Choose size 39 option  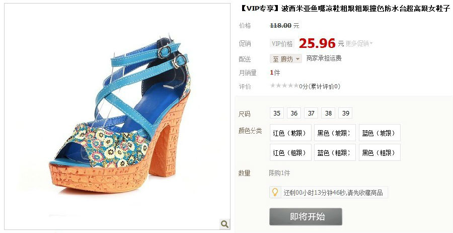pyautogui.click(x=345, y=113)
